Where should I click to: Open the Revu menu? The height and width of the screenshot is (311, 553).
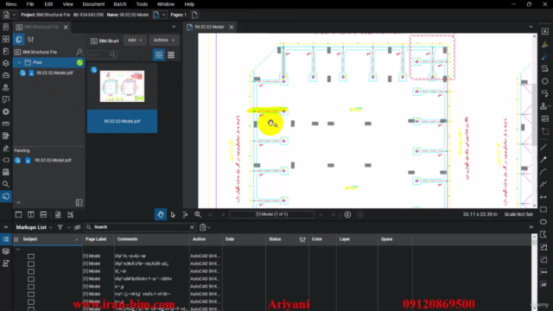pos(11,4)
